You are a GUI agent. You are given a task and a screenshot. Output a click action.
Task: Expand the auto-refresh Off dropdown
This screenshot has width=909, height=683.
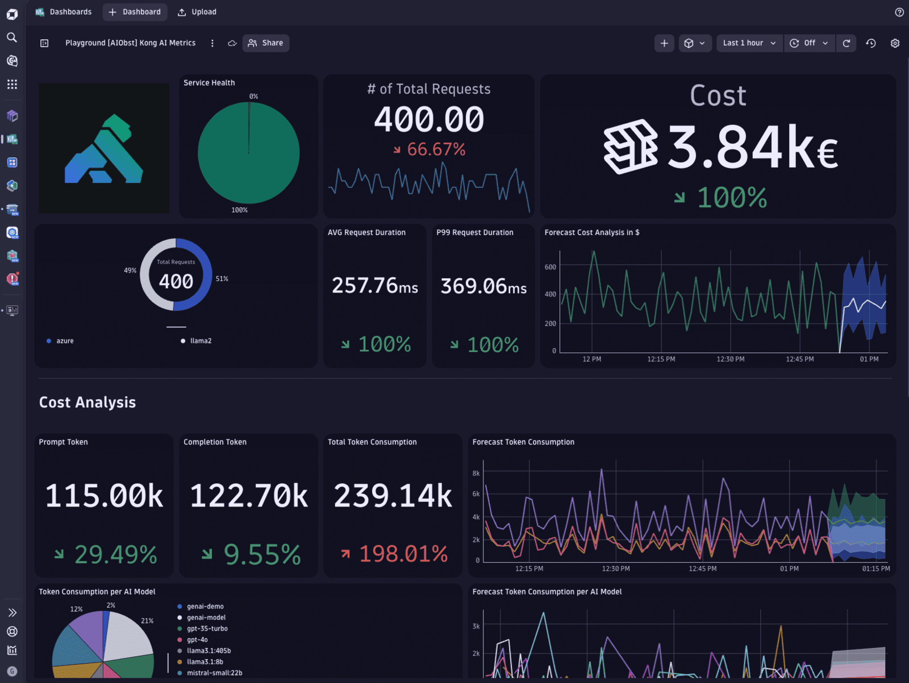(810, 43)
